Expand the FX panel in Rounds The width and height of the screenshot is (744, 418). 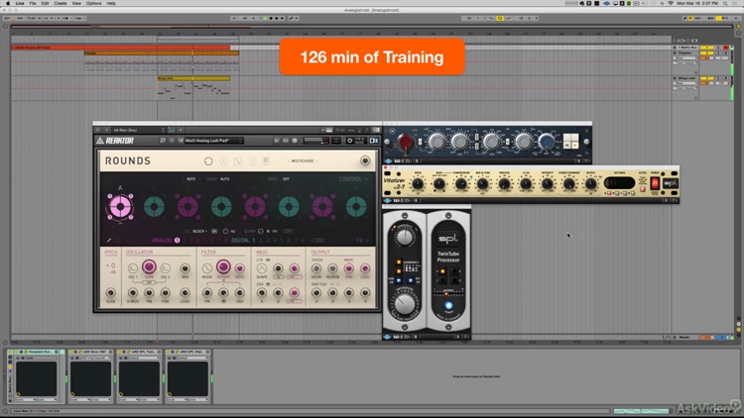(362, 241)
